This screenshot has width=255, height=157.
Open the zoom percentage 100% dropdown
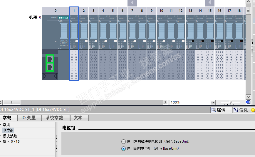[213, 102]
